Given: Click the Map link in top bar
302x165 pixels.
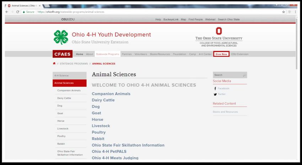Looking at the screenshot, I should 183,20.
